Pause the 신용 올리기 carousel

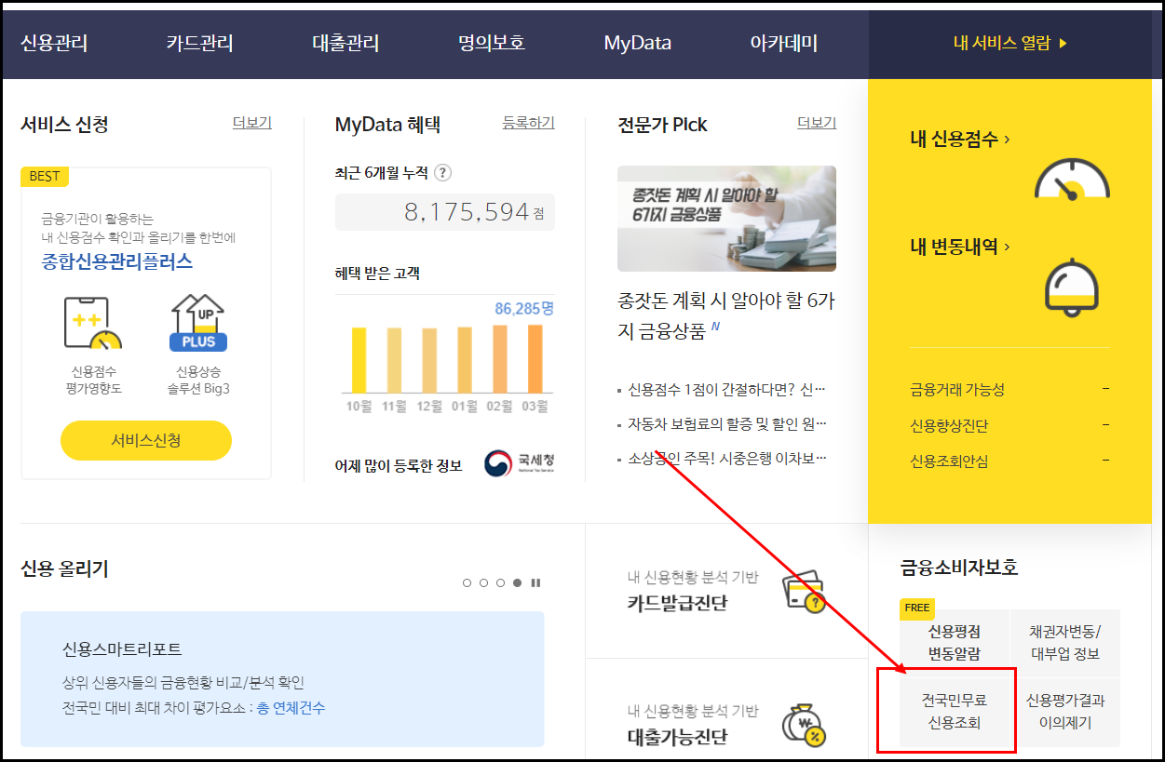[x=535, y=583]
